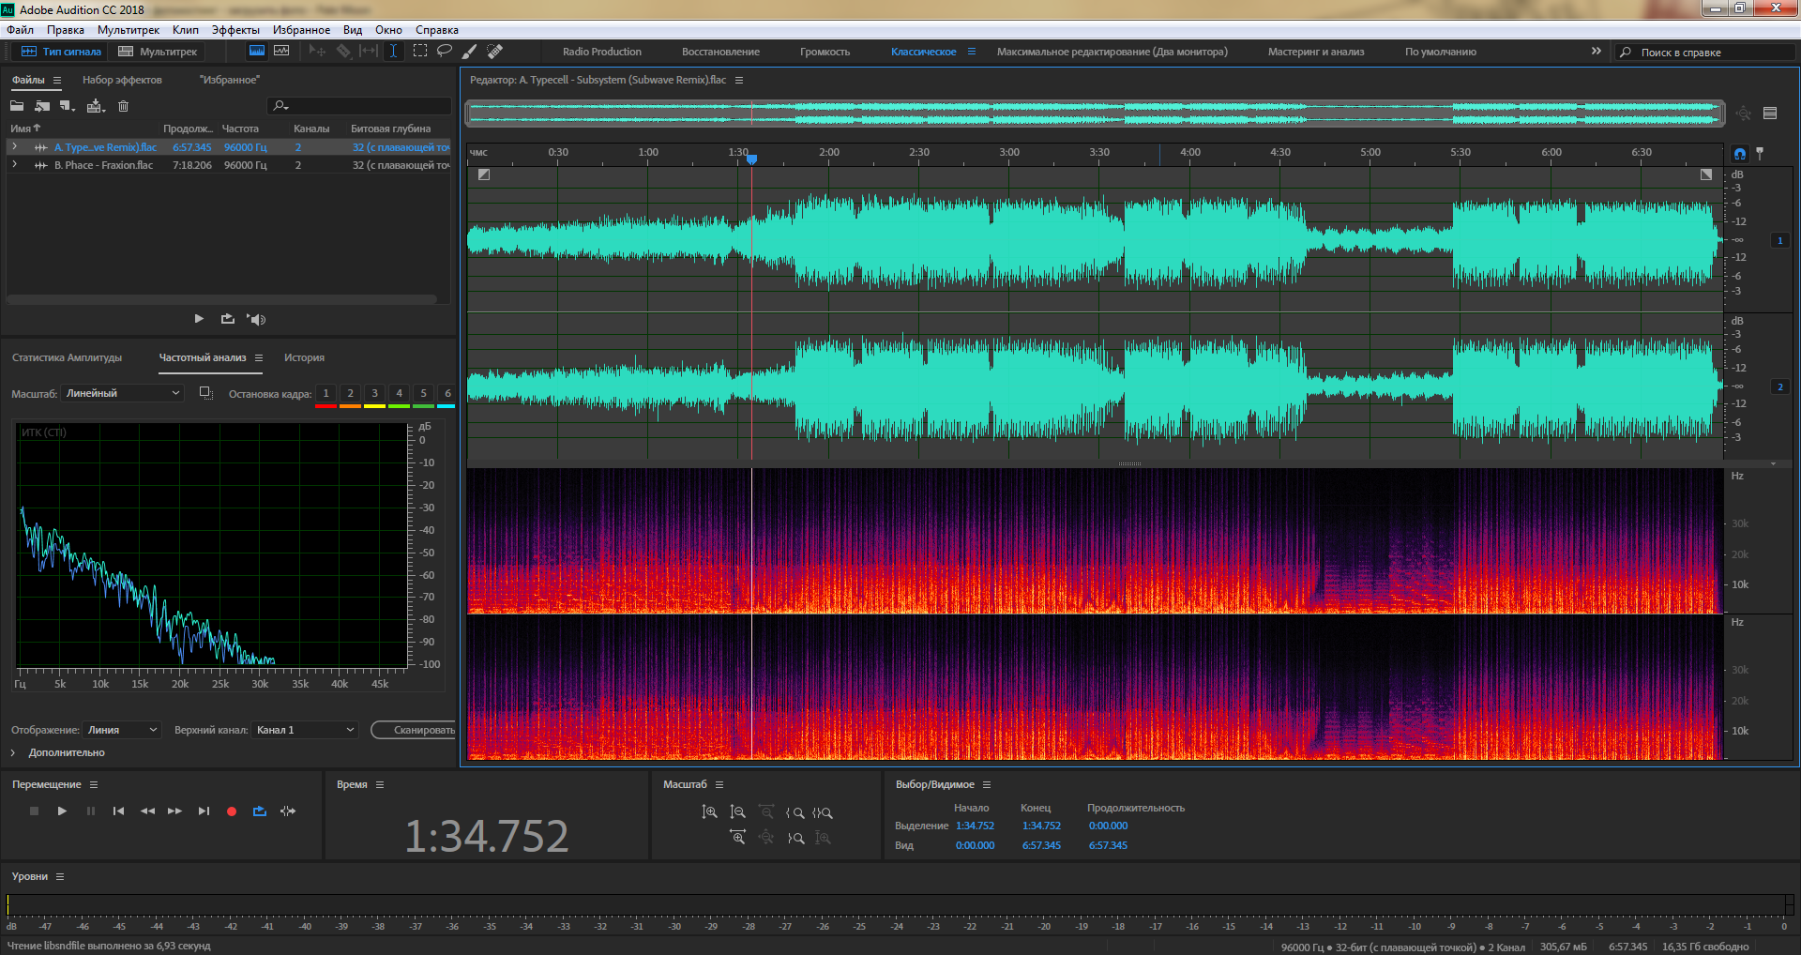Open the Масштаб Линейный dropdown
The height and width of the screenshot is (955, 1801).
pos(123,394)
